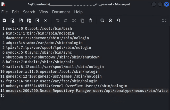Redo the last edit

pos(66,20)
